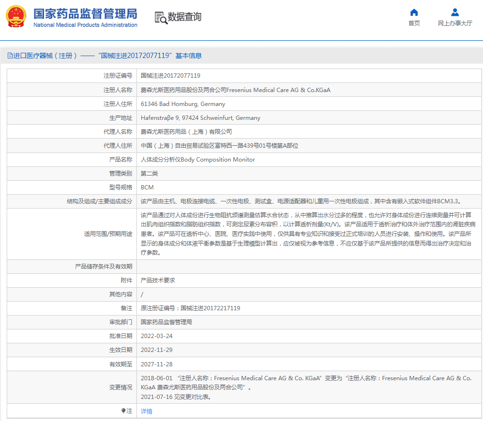Open the 详情 link
The height and width of the screenshot is (421, 483).
[146, 411]
